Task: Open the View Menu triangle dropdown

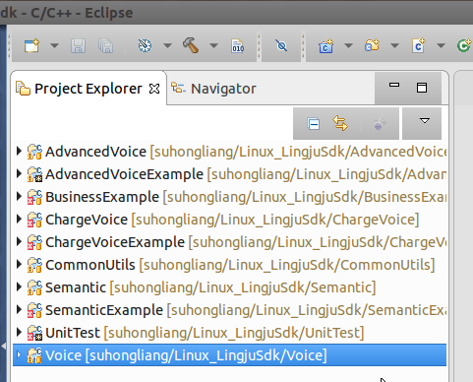Action: tap(425, 121)
